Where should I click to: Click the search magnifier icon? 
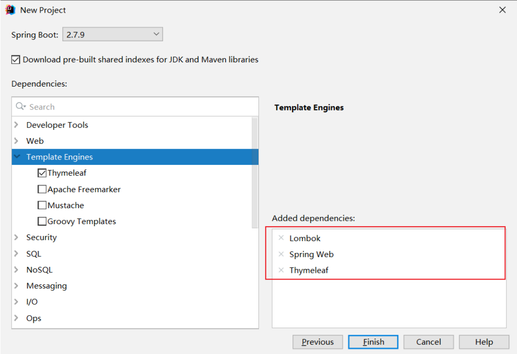[20, 106]
